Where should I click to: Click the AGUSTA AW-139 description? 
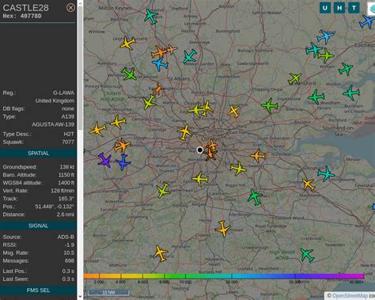click(x=53, y=124)
